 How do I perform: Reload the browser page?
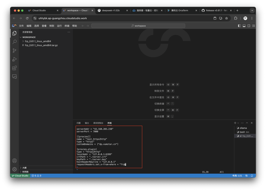pyautogui.click(x=27, y=18)
